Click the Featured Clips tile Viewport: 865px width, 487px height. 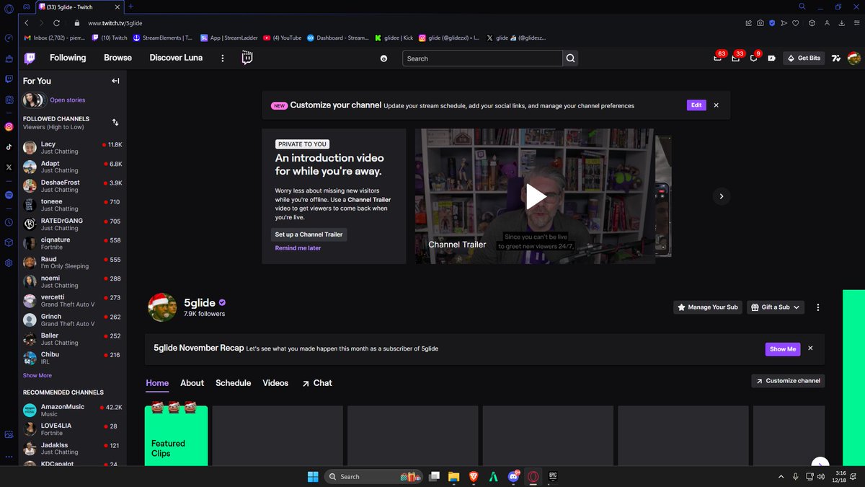tap(176, 435)
